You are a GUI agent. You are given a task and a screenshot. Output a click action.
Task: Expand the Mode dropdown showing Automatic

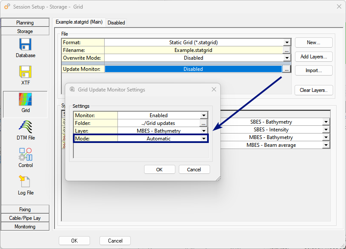tap(203, 138)
